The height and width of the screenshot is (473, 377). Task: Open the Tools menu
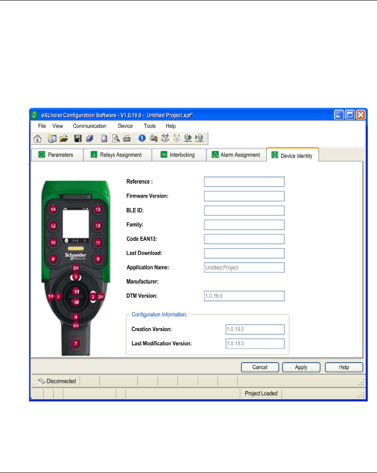click(150, 126)
